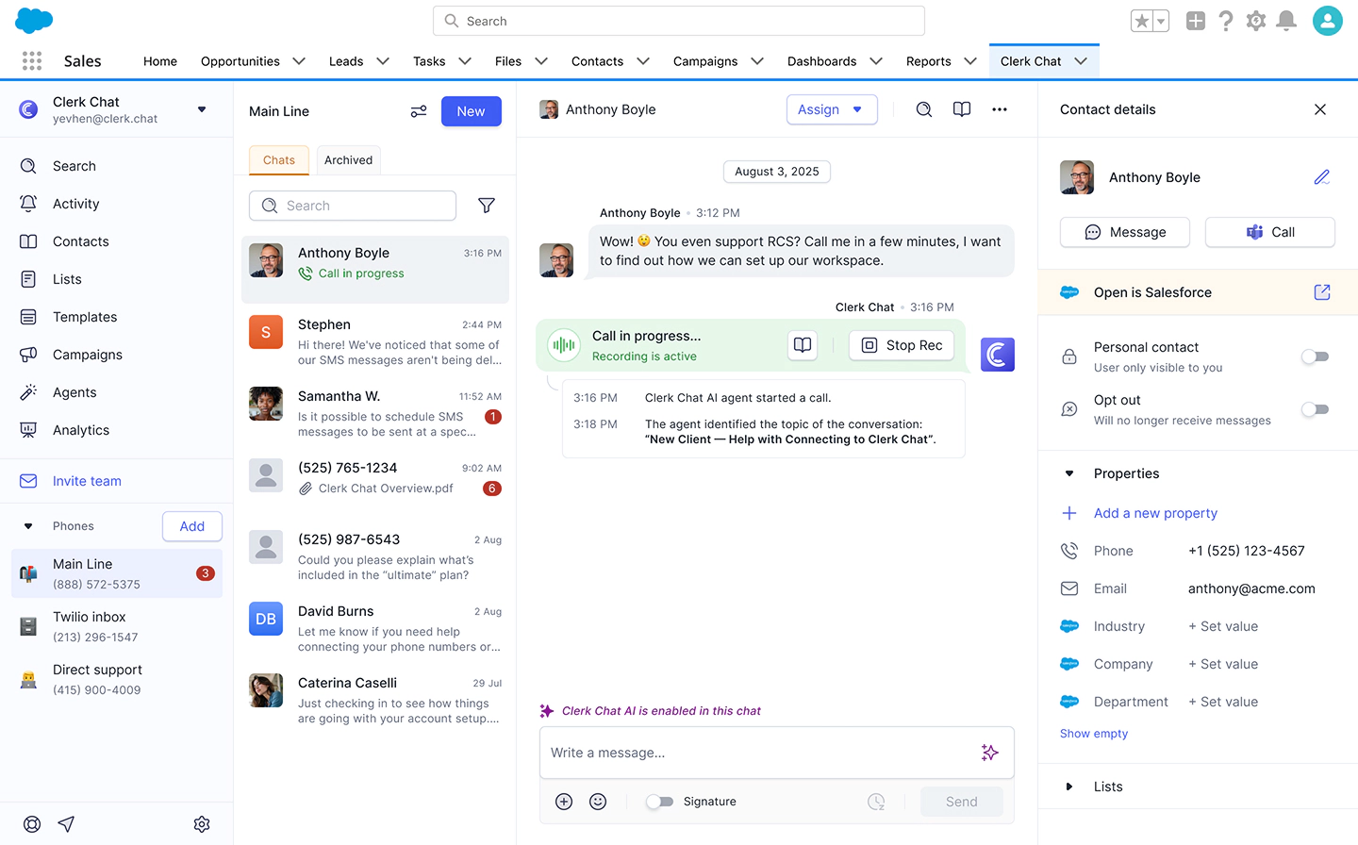The width and height of the screenshot is (1358, 845).
Task: Open Main Line inbox settings sliders icon
Action: coord(419,111)
